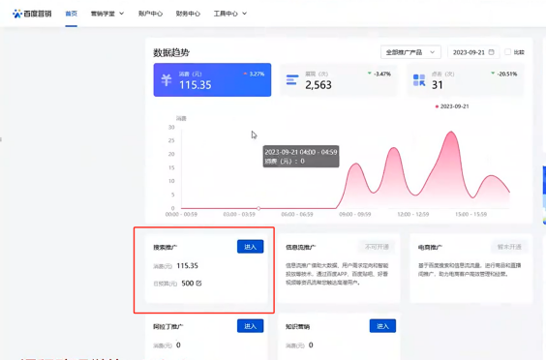Click the impressions bar icon

(292, 80)
